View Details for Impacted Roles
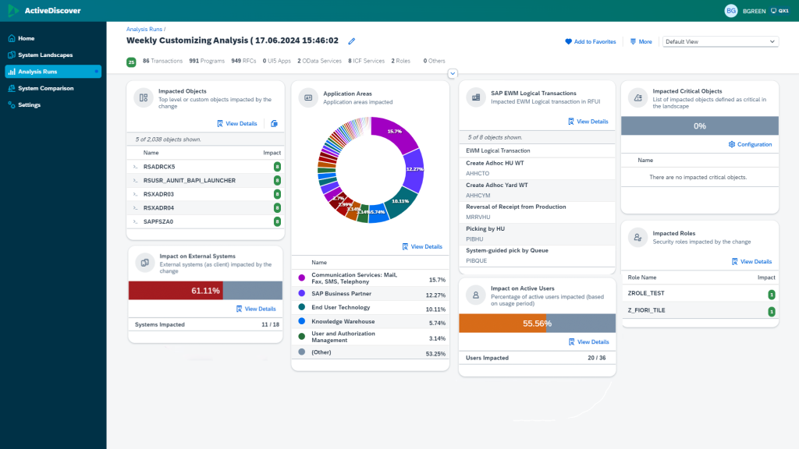Screen dimensions: 799x449 [x=751, y=262]
